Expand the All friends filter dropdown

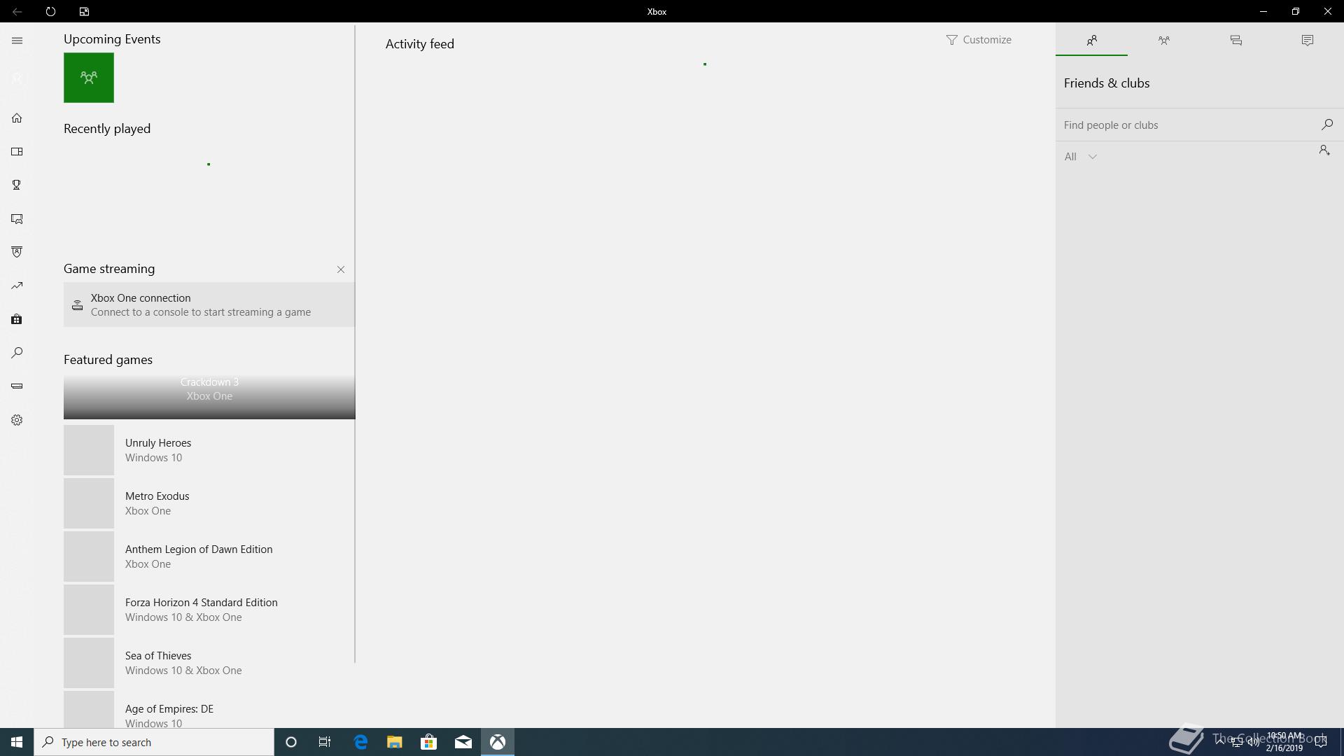(x=1080, y=157)
